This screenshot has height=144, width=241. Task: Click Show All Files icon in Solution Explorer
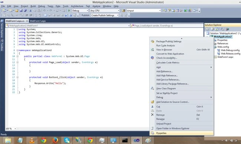(212, 29)
